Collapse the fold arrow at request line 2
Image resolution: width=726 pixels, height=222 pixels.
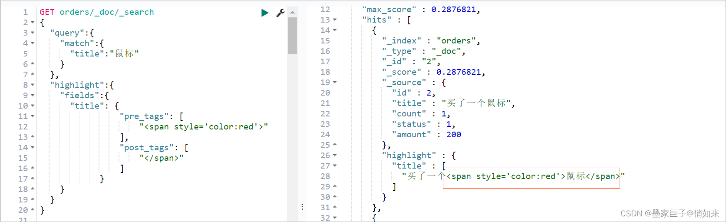(33, 23)
